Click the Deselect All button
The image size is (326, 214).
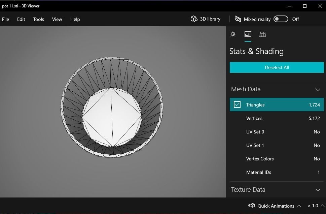coord(277,67)
